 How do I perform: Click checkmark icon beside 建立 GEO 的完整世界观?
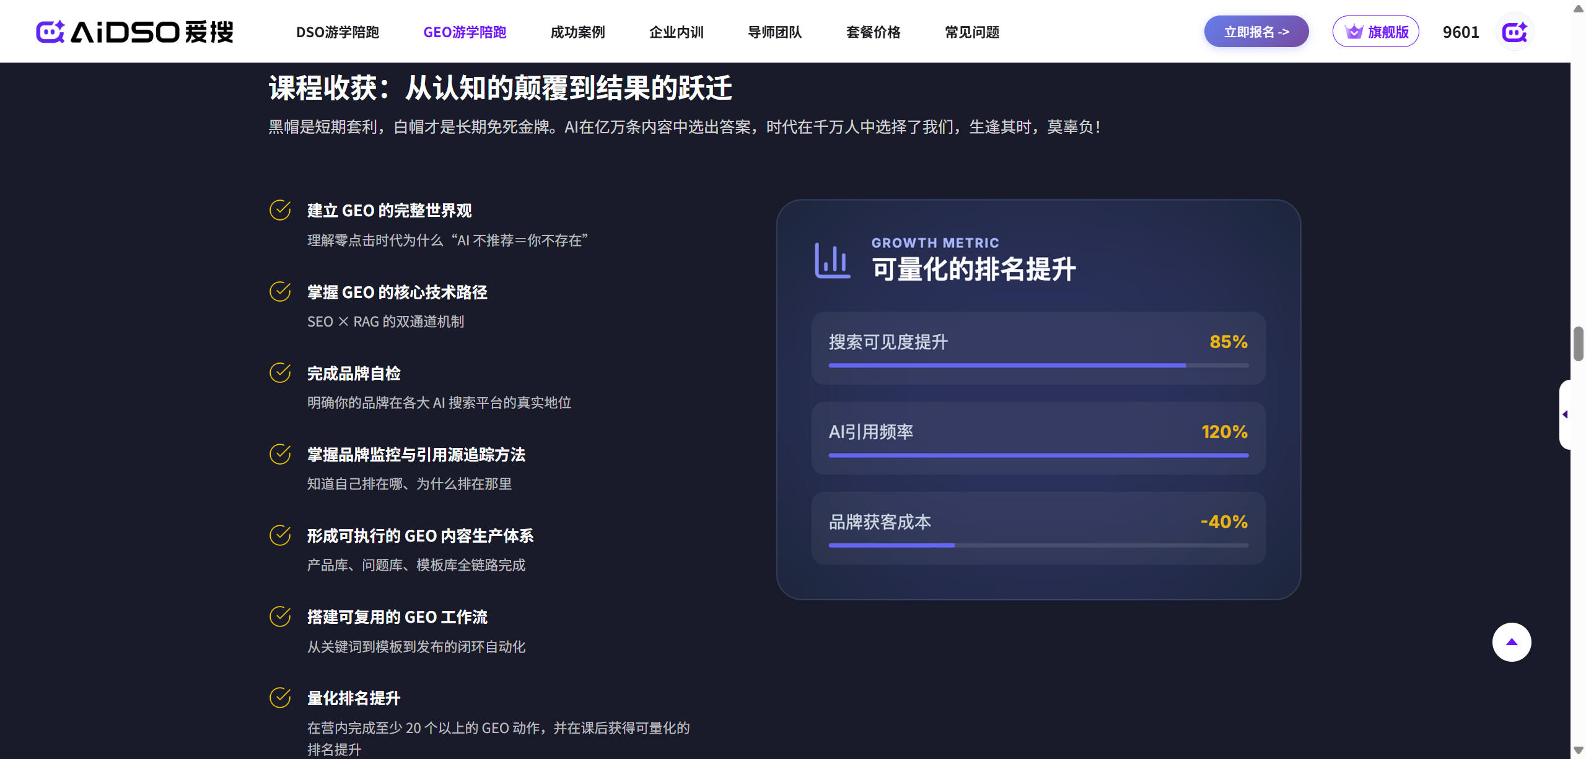coord(280,210)
